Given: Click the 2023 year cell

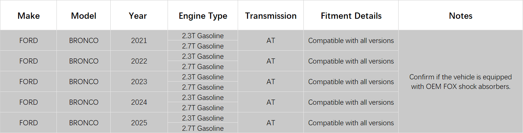Looking at the screenshot, I should coord(139,82).
